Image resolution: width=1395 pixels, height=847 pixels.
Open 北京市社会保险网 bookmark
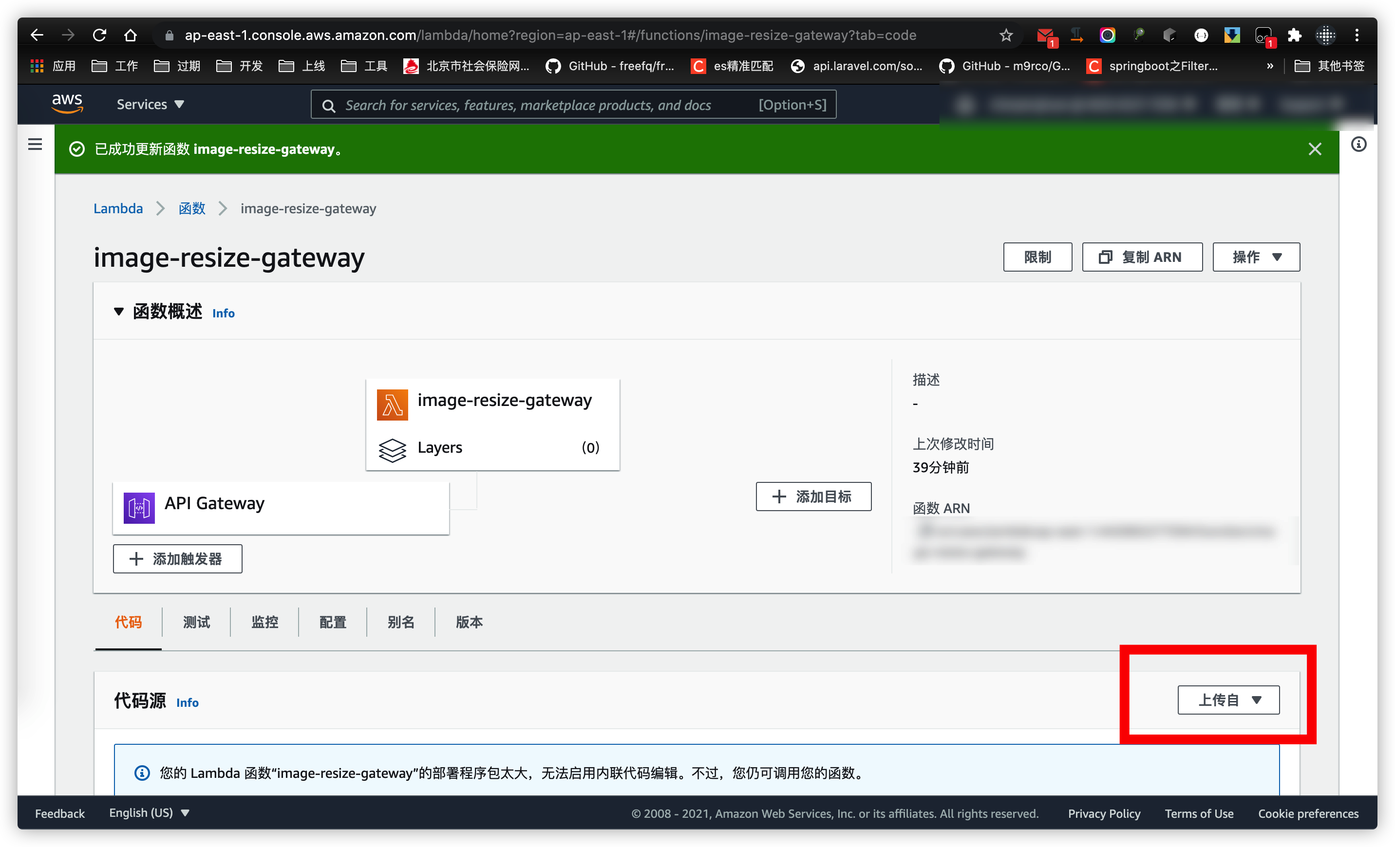tap(467, 66)
